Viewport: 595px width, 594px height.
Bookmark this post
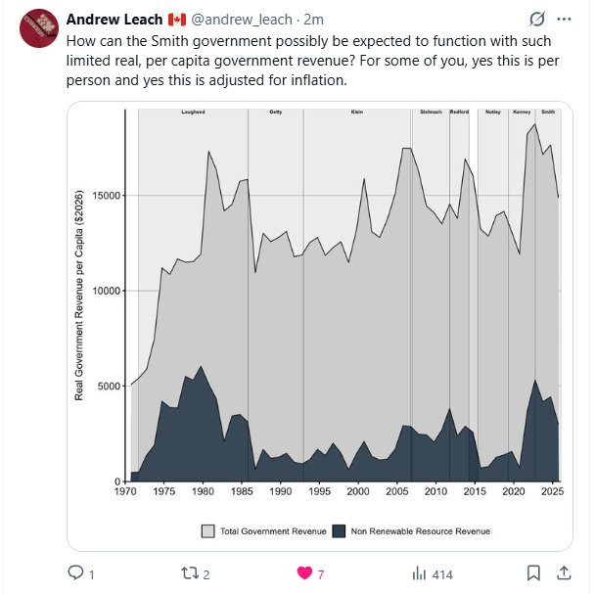pyautogui.click(x=533, y=572)
